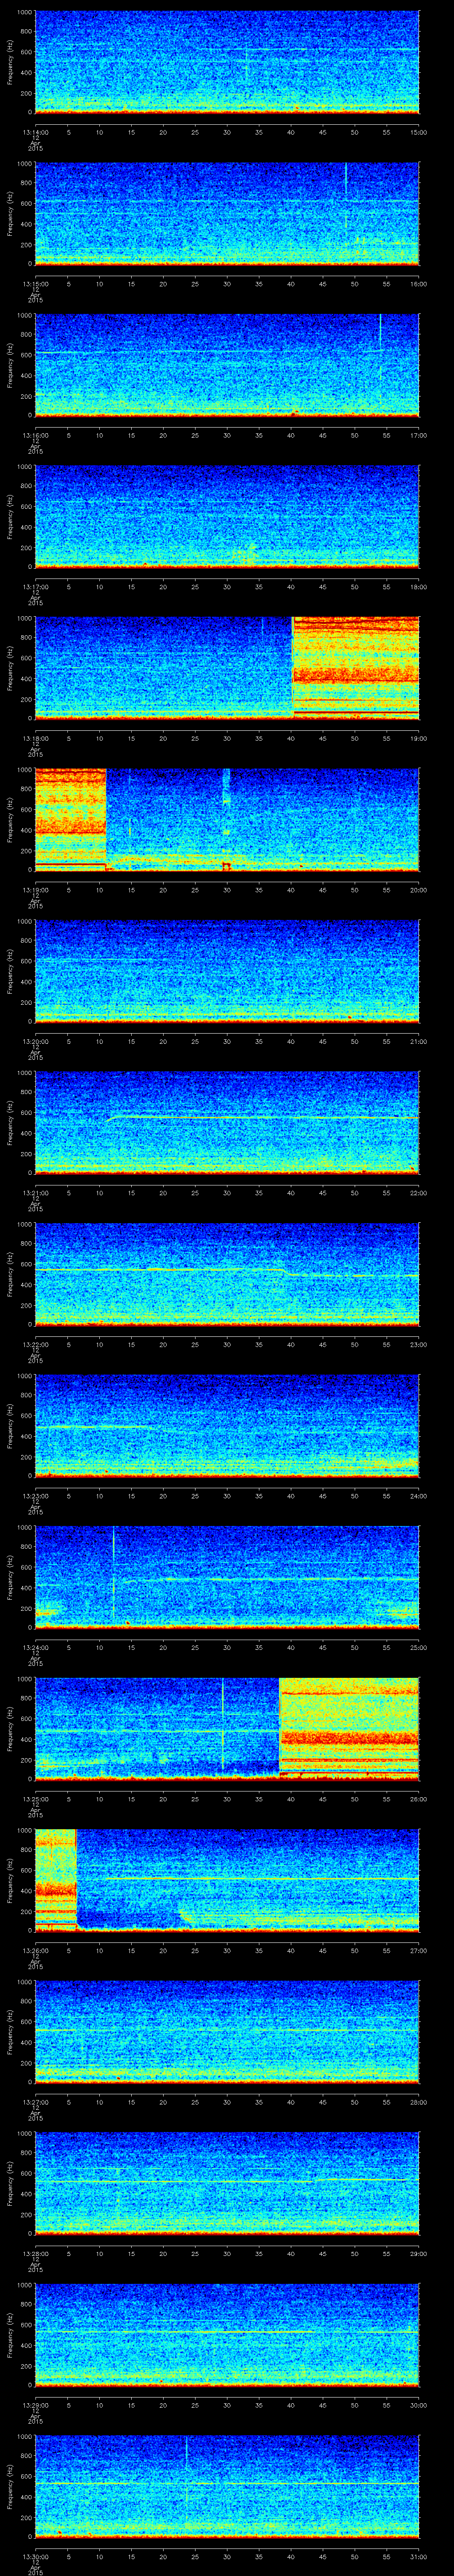Click the broadband noise burst in the 13:18:00 spectrogram
454x2576 pixels.
tap(354, 667)
